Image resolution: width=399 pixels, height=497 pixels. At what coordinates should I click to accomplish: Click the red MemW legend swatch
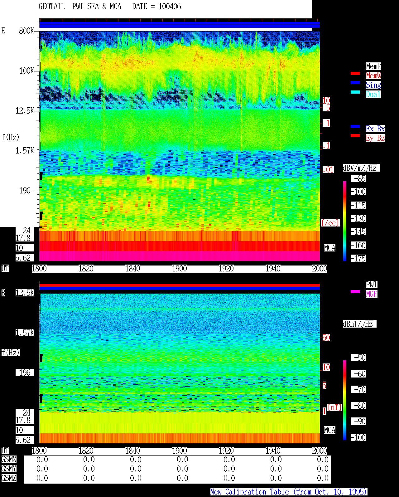355,73
